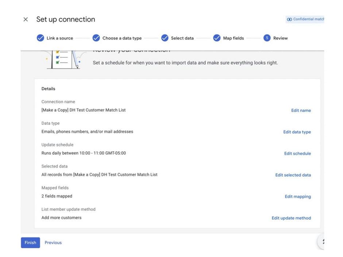Click the Map fields checkmark icon
343x257 pixels.
217,38
